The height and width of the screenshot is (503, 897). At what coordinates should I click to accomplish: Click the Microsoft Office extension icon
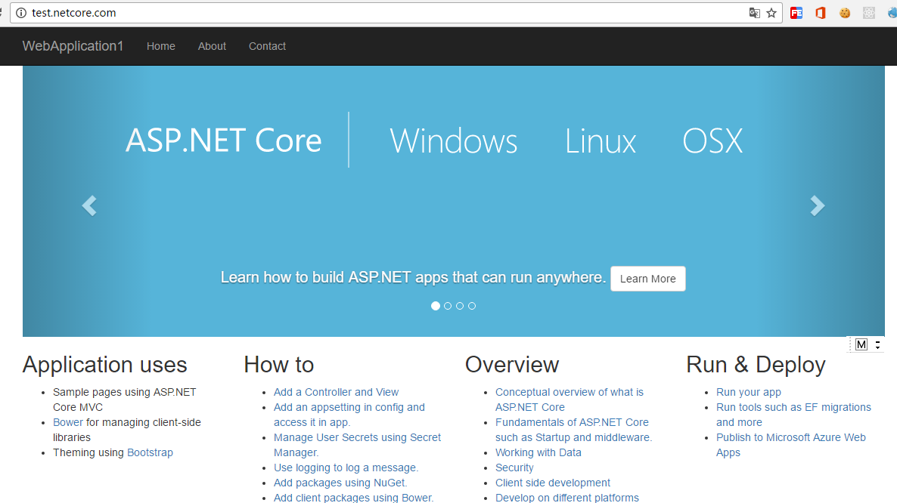821,13
